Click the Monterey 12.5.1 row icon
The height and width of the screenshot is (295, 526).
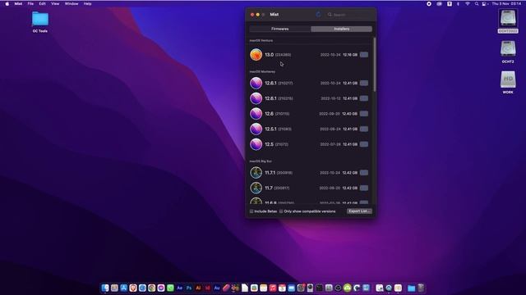(256, 129)
